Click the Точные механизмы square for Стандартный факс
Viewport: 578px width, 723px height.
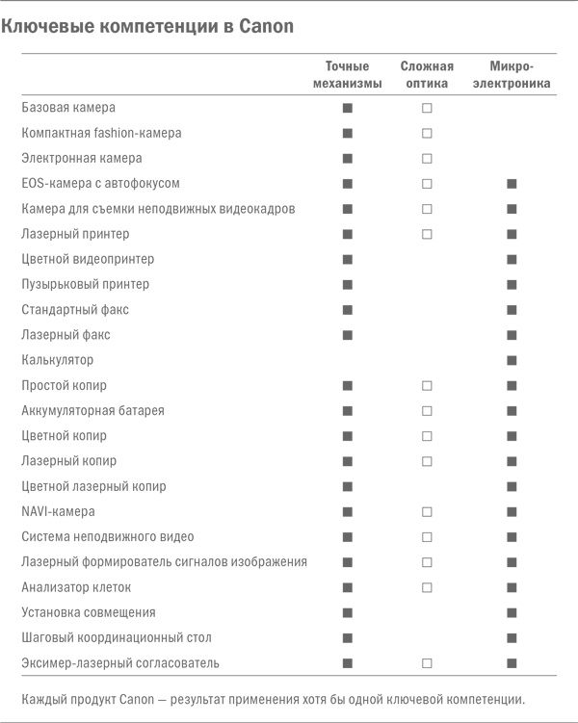click(x=347, y=310)
